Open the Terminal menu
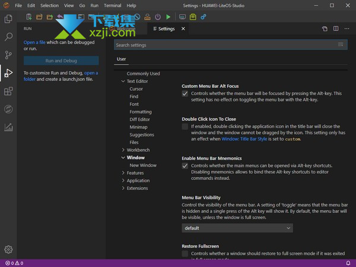 [x=112, y=5]
